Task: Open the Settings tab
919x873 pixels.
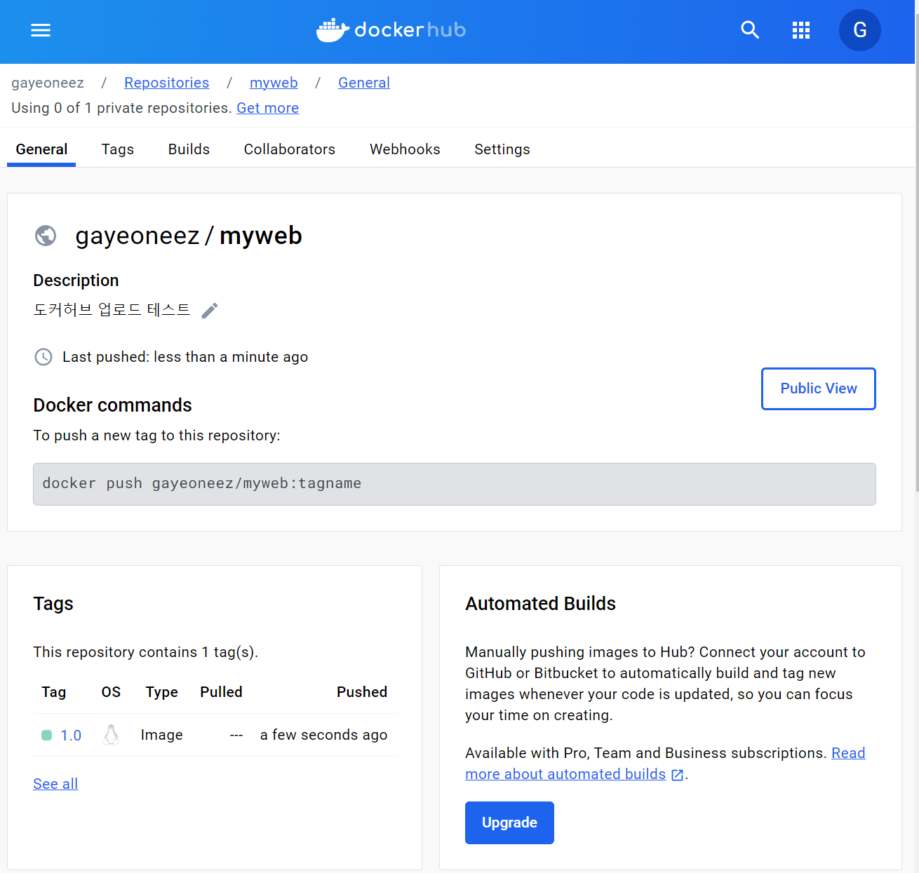Action: click(x=502, y=149)
